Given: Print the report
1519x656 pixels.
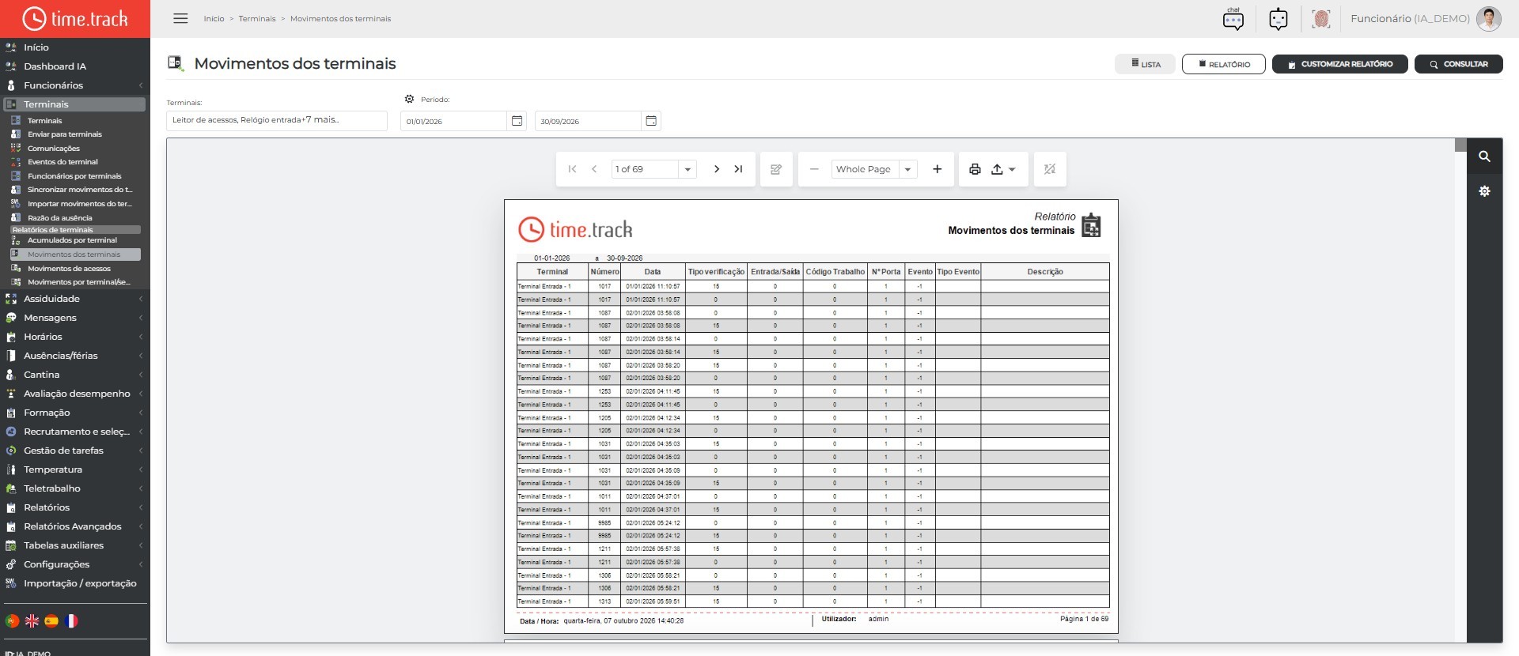Looking at the screenshot, I should [x=975, y=169].
